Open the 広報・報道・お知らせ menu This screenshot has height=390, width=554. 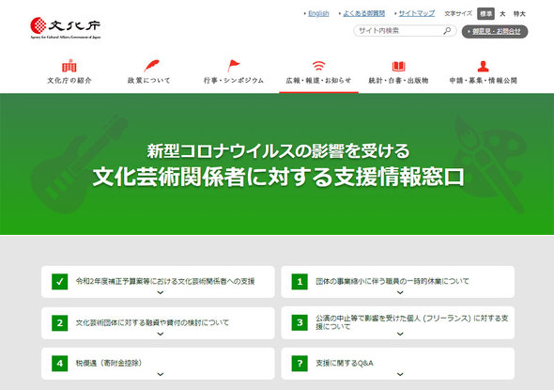click(318, 81)
